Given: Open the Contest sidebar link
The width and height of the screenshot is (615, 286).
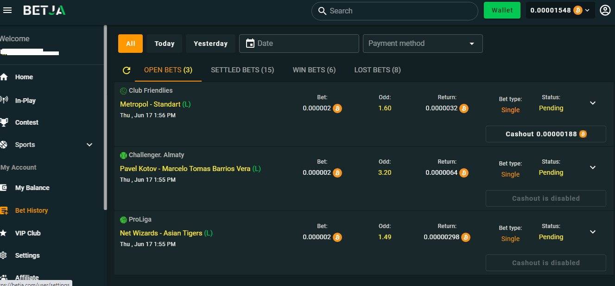Looking at the screenshot, I should pyautogui.click(x=27, y=122).
